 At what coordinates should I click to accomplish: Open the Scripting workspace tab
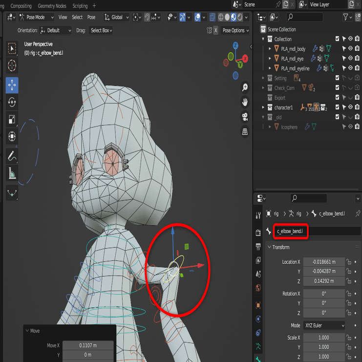pyautogui.click(x=80, y=6)
